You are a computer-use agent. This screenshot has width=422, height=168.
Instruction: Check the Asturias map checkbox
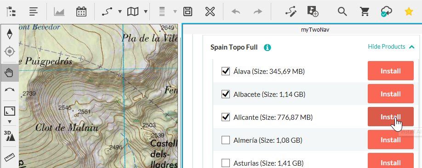coord(226,163)
